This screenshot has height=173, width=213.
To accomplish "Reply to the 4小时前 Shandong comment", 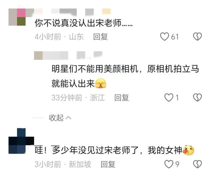I will (101, 37).
